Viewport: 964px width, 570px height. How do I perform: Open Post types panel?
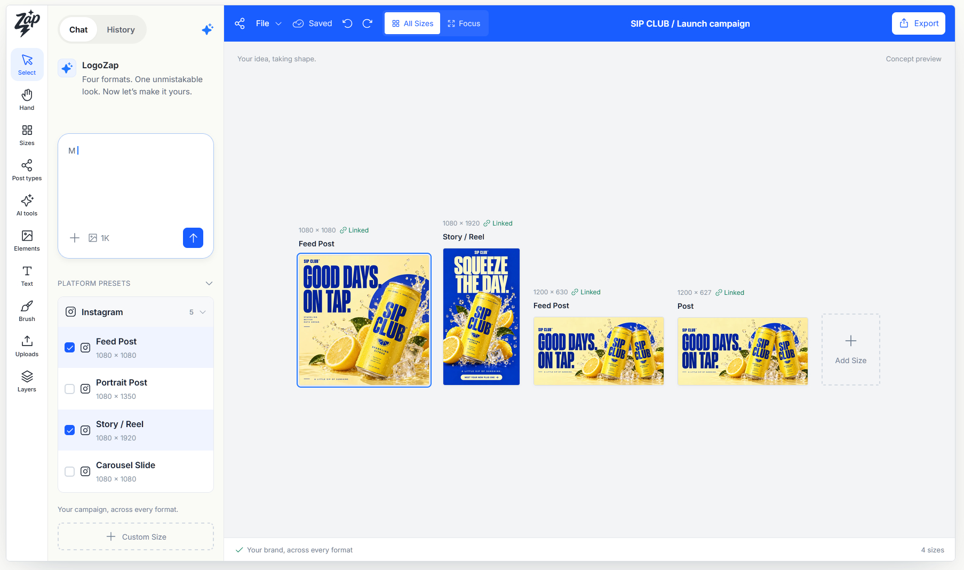point(27,171)
